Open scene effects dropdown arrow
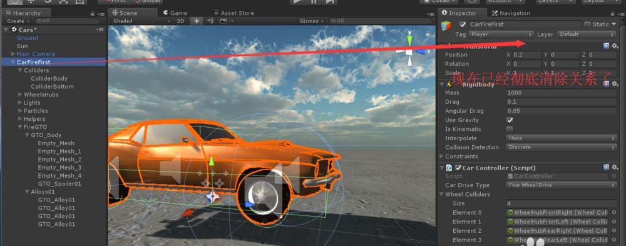626x246 pixels. (232, 21)
